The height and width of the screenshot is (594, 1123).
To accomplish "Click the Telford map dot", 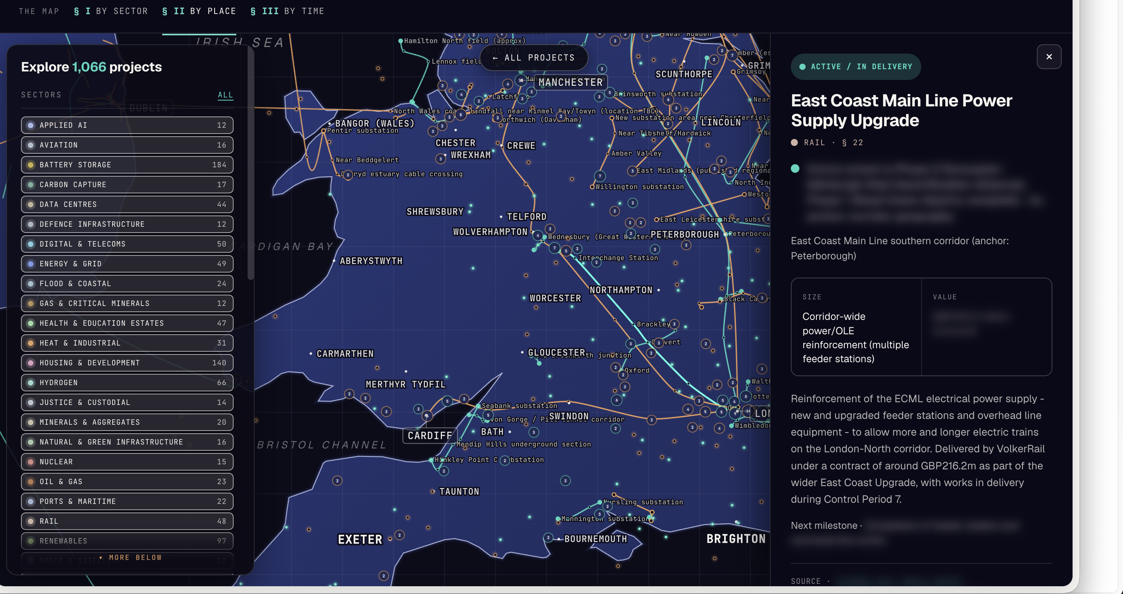I will point(501,217).
